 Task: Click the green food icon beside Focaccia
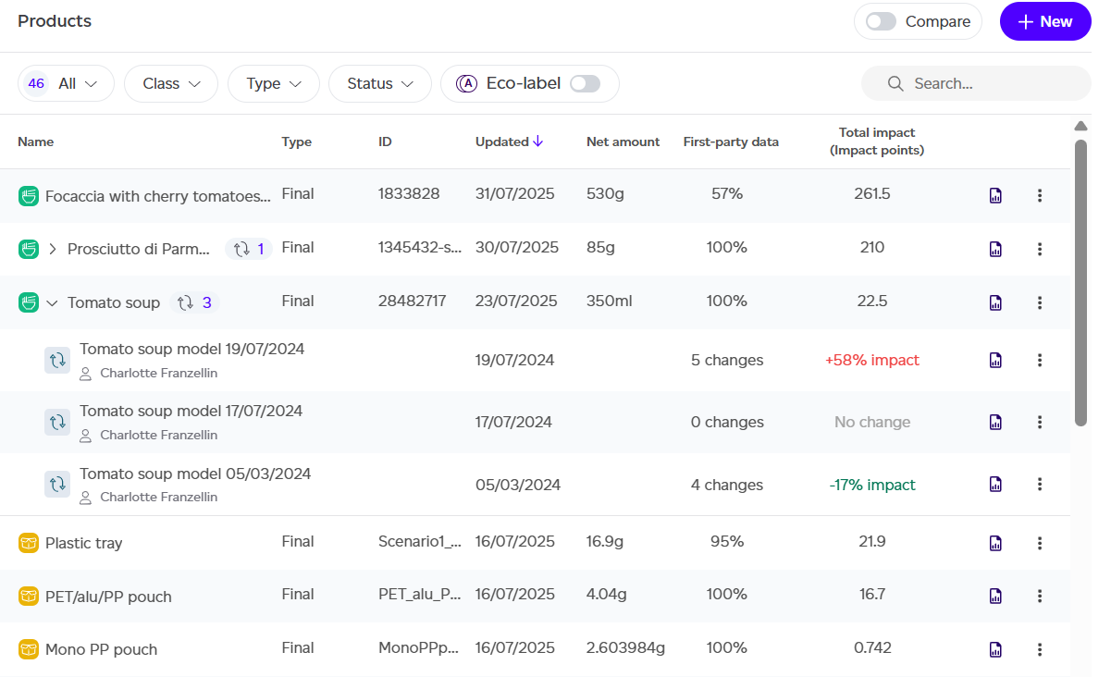[x=28, y=196]
